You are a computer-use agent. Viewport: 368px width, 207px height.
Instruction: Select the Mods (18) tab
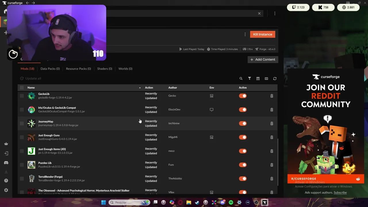click(27, 69)
